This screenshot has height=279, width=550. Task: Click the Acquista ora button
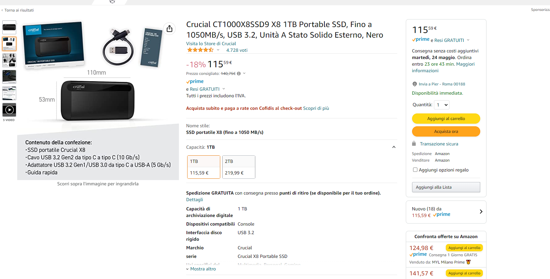[446, 131]
